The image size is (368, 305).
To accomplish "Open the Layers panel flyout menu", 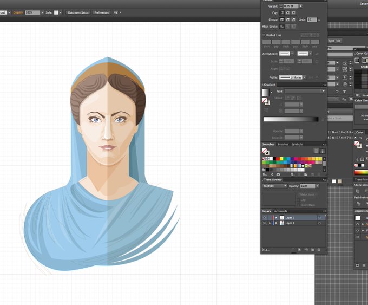I will pos(325,211).
